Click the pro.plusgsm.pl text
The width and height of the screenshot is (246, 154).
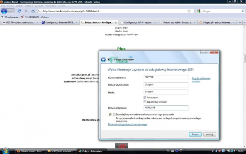click(81, 75)
